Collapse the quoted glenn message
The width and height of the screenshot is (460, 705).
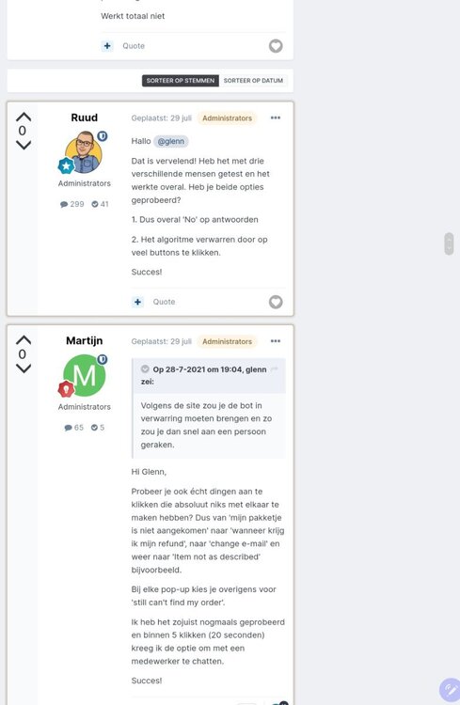coord(145,369)
